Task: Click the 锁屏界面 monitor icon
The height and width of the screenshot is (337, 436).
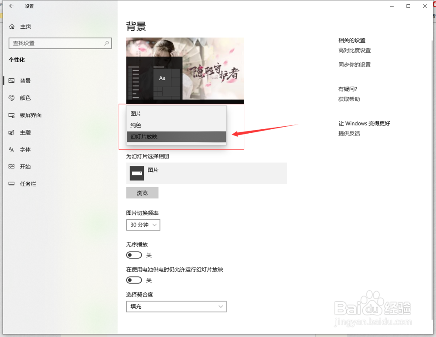Action: pyautogui.click(x=11, y=115)
